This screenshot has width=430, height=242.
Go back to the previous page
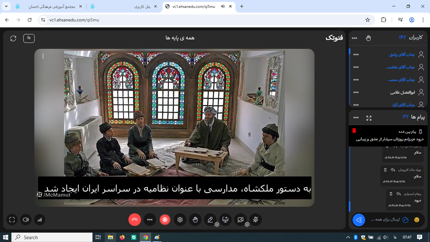pyautogui.click(x=7, y=20)
